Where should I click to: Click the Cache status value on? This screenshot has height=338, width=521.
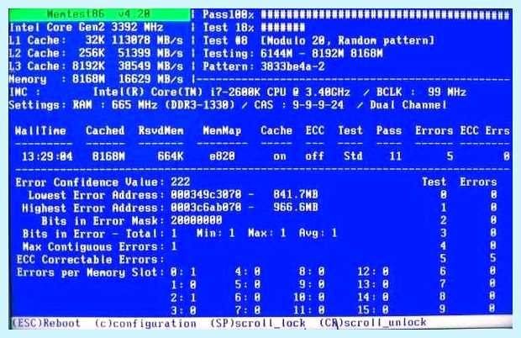[280, 156]
